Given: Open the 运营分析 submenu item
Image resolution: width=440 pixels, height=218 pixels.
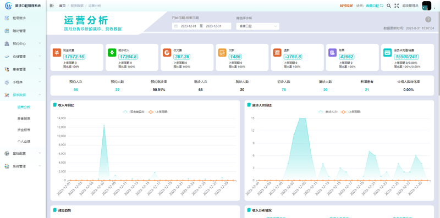Looking at the screenshot, I should (24, 107).
